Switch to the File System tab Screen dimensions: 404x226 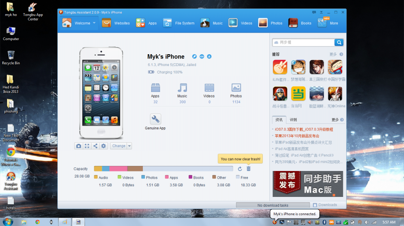click(x=179, y=23)
